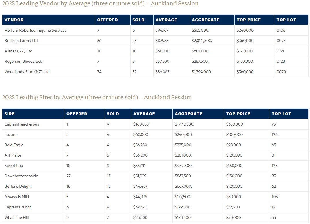Click the Bold Eagle sire entry

coord(14,145)
